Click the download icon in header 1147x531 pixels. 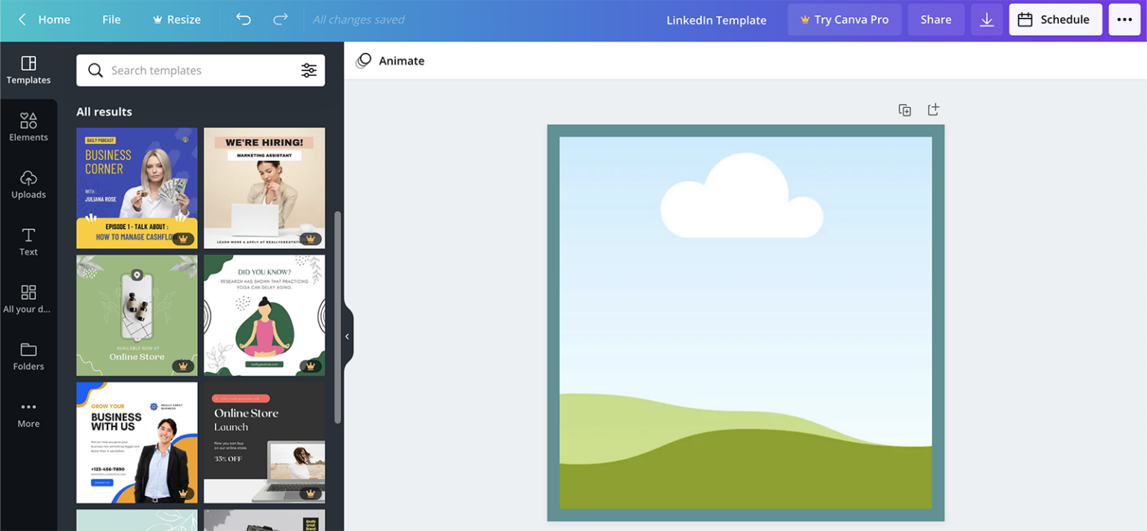tap(986, 19)
